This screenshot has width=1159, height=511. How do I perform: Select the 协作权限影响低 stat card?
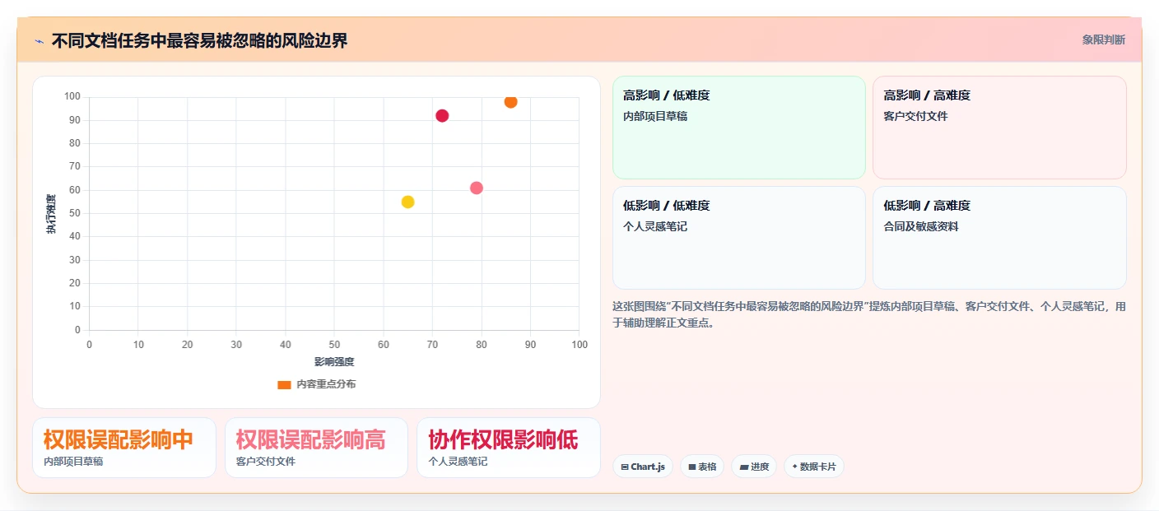(x=508, y=448)
